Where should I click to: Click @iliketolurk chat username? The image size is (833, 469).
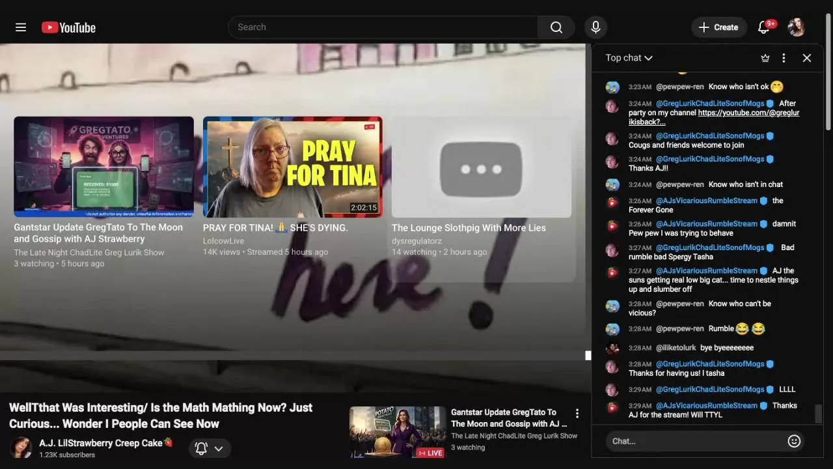675,348
